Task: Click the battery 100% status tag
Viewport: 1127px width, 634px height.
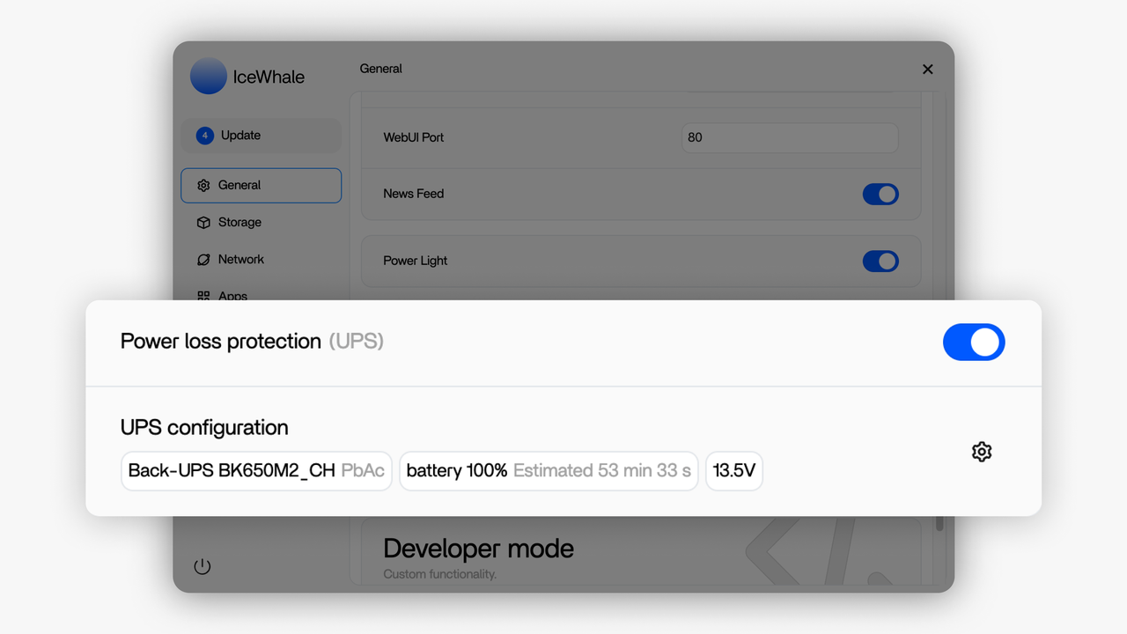Action: 548,471
